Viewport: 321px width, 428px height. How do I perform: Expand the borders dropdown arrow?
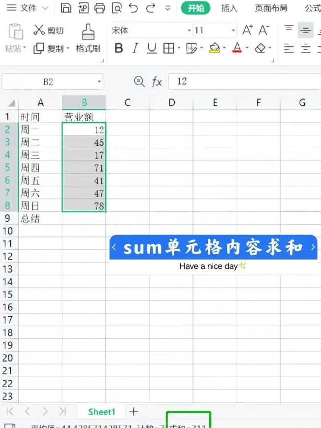(x=179, y=48)
